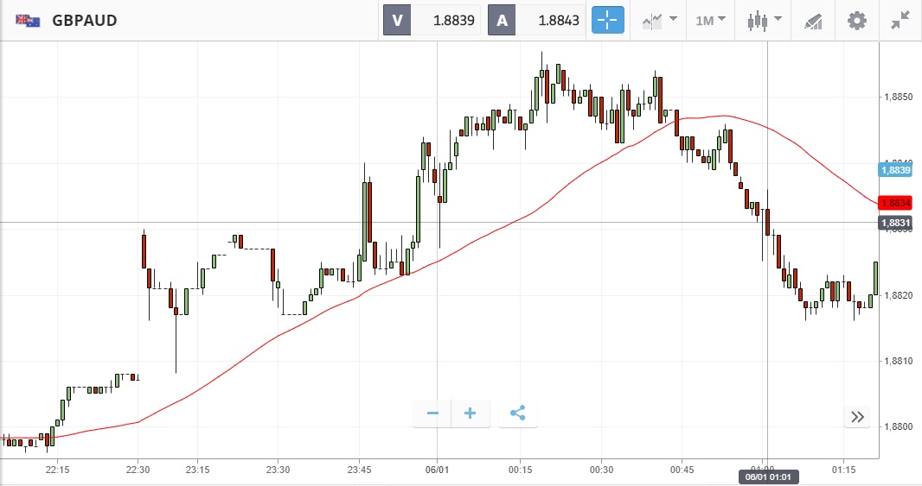Click the V sell side label
This screenshot has height=486, width=922.
point(397,21)
